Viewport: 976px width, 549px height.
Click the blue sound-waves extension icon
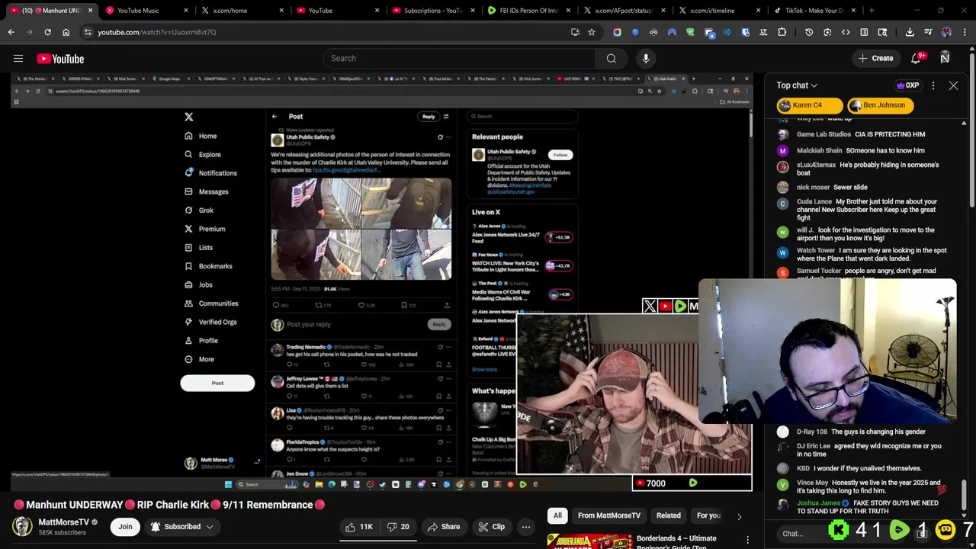point(727,32)
